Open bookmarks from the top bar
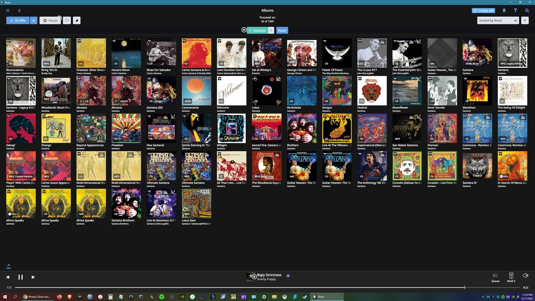The height and width of the screenshot is (301, 535). click(x=504, y=11)
